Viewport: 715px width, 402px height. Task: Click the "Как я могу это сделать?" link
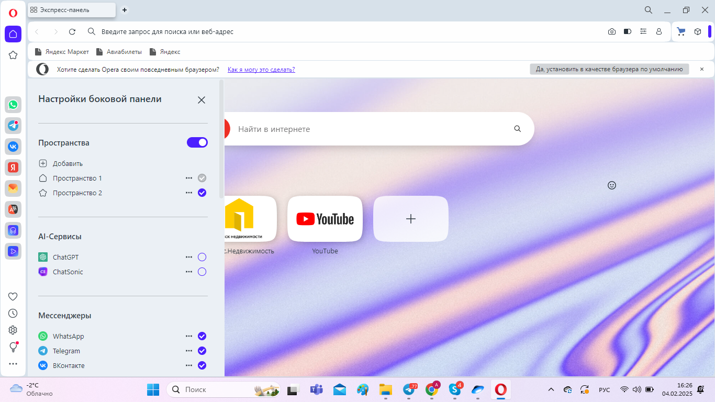click(x=261, y=70)
